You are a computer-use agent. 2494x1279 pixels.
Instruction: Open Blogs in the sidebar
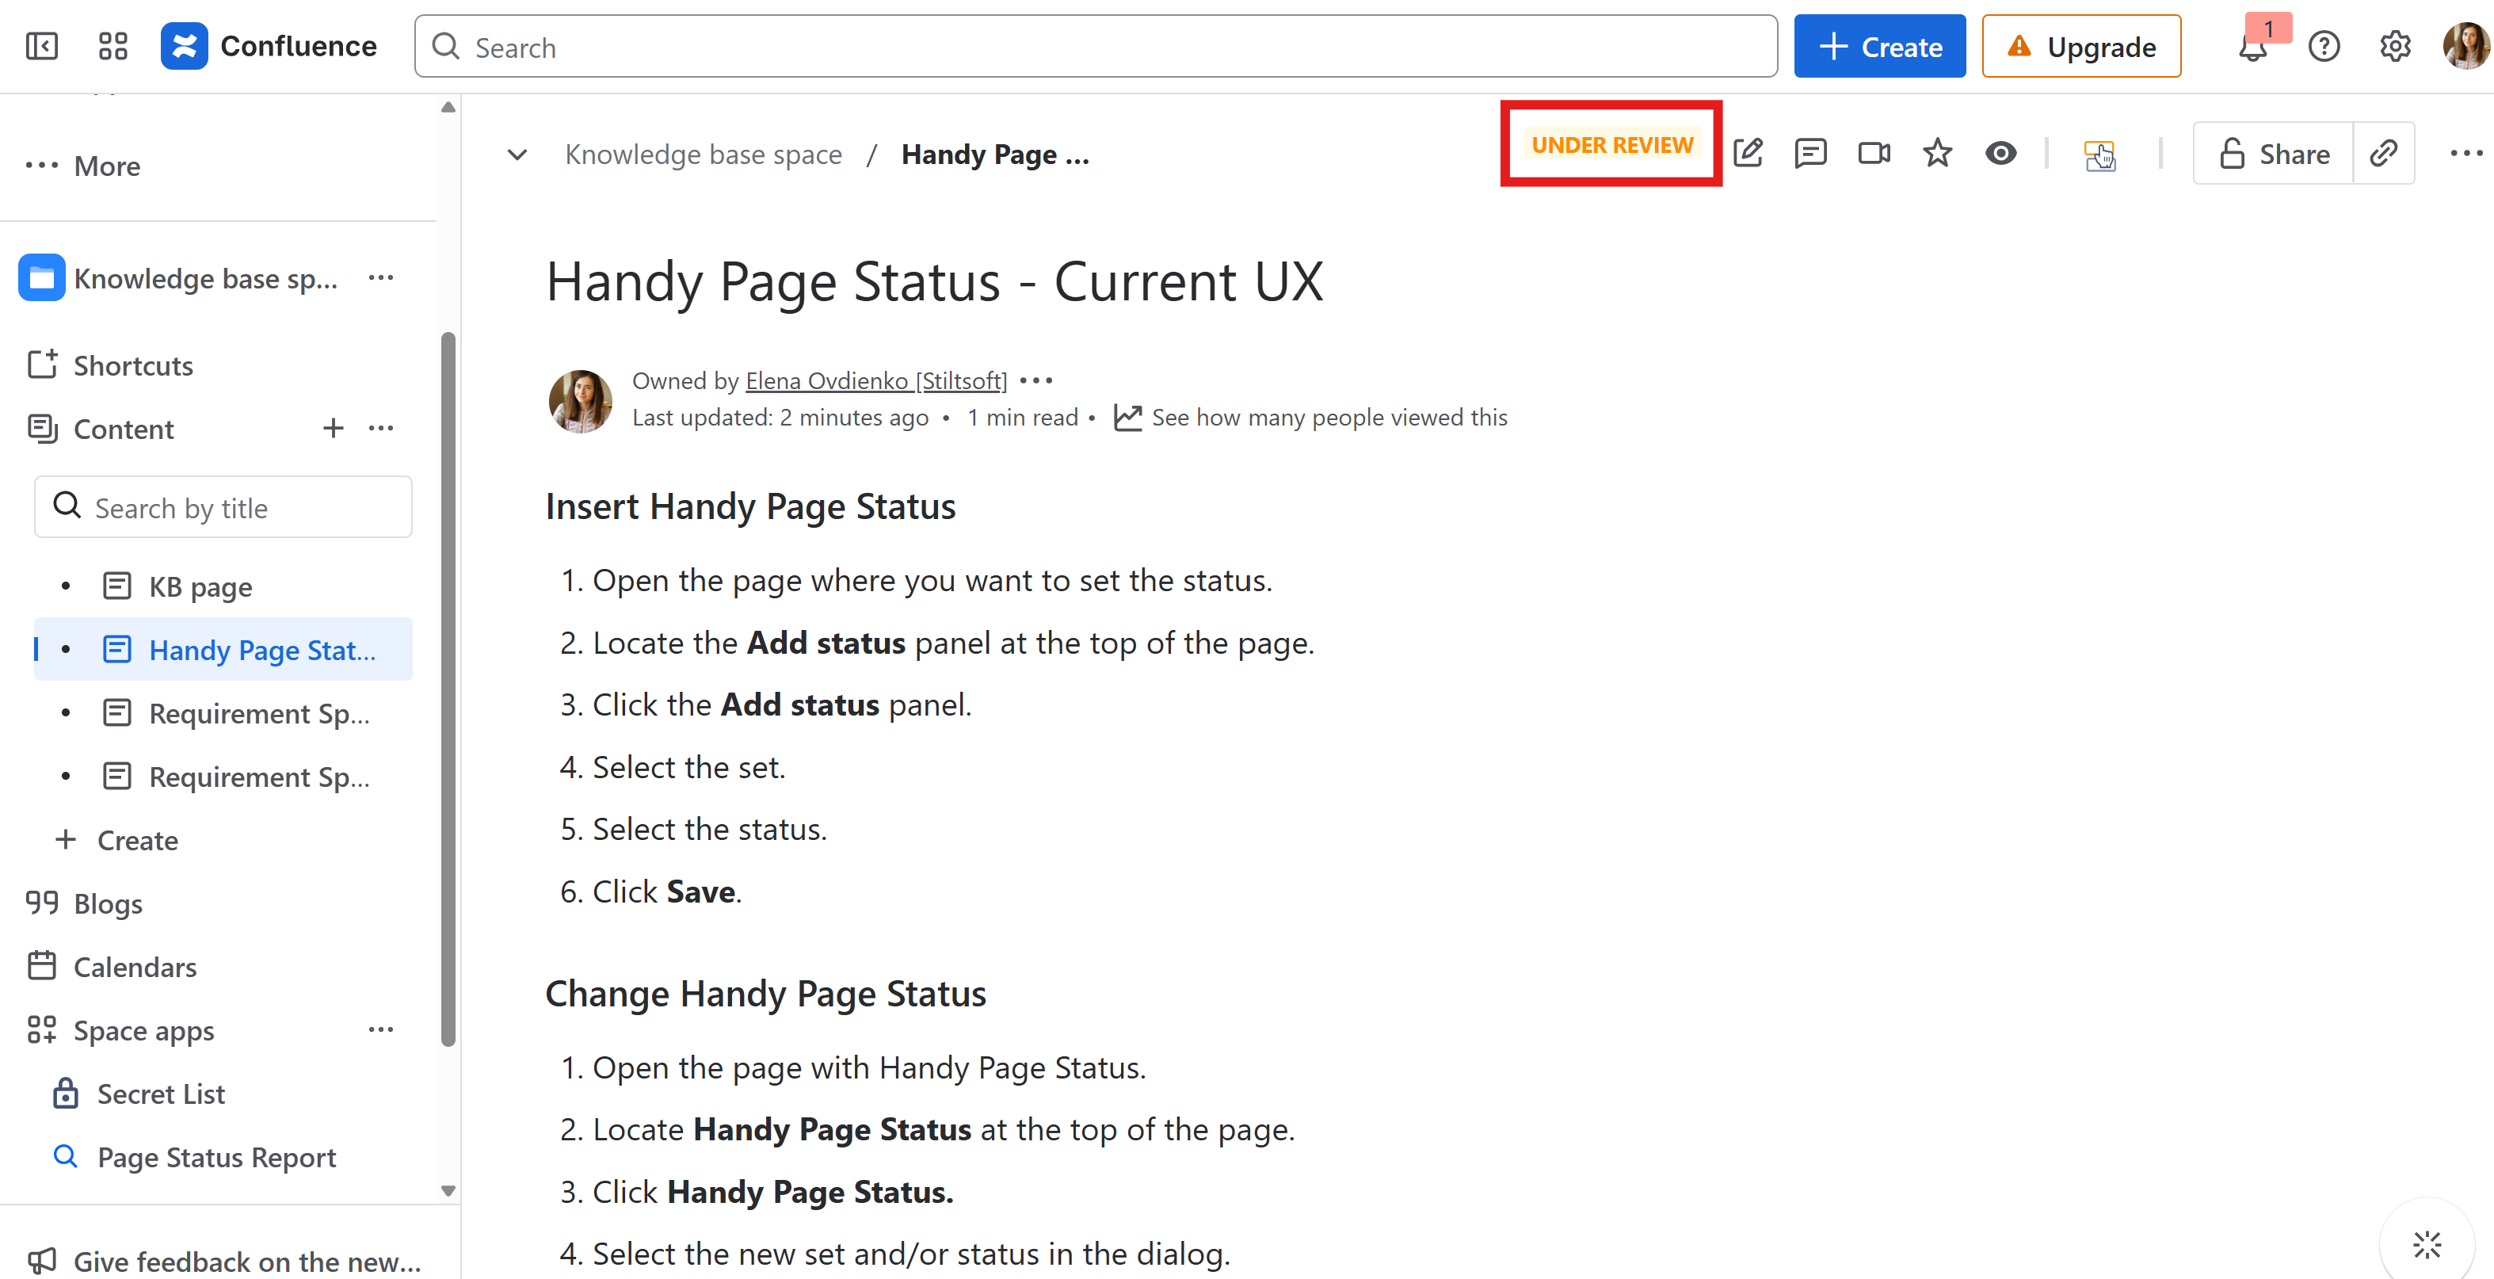click(x=108, y=903)
